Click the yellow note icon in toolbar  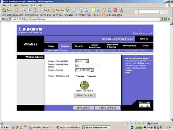[x=94, y=10]
